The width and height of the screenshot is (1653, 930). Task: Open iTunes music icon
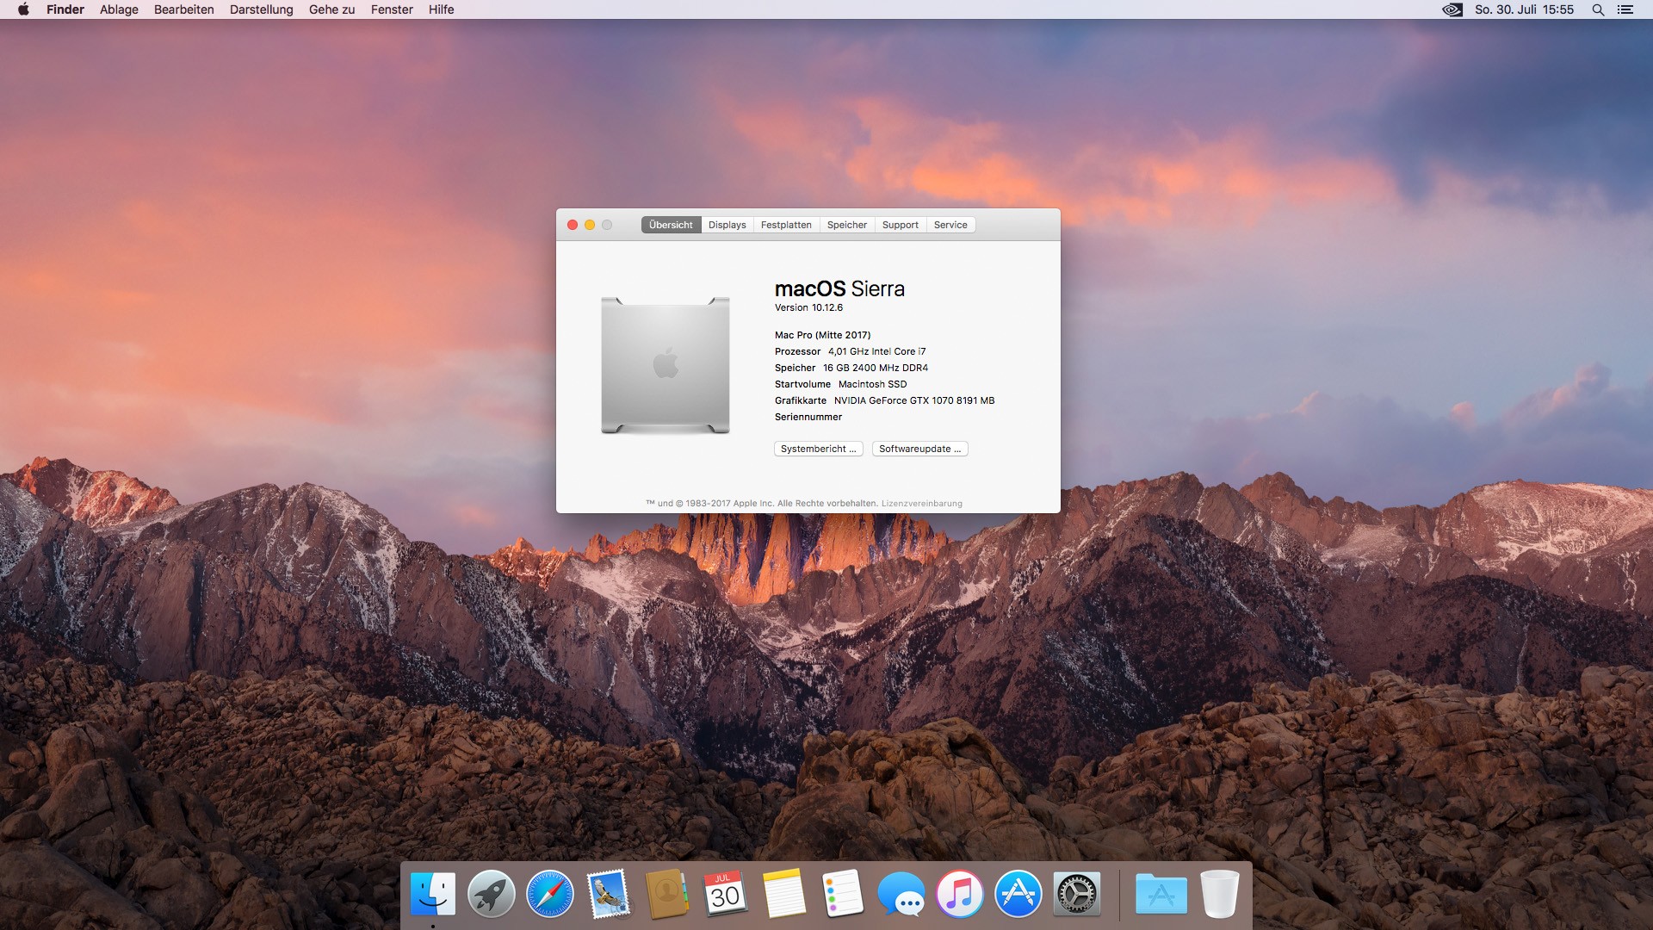(x=959, y=894)
